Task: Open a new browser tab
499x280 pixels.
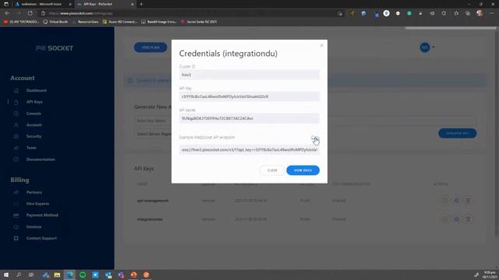Action: click(x=141, y=4)
